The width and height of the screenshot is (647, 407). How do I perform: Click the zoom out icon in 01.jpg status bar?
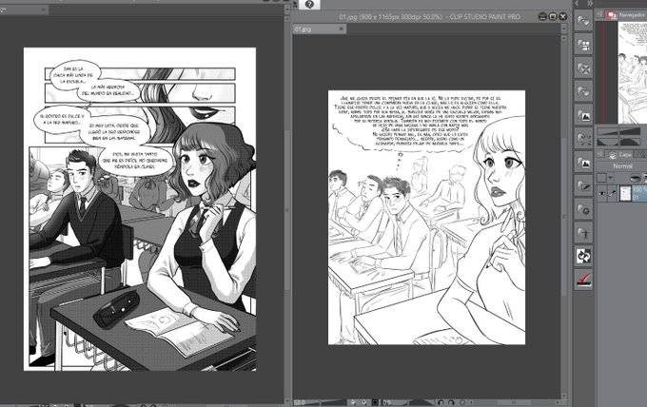354,402
